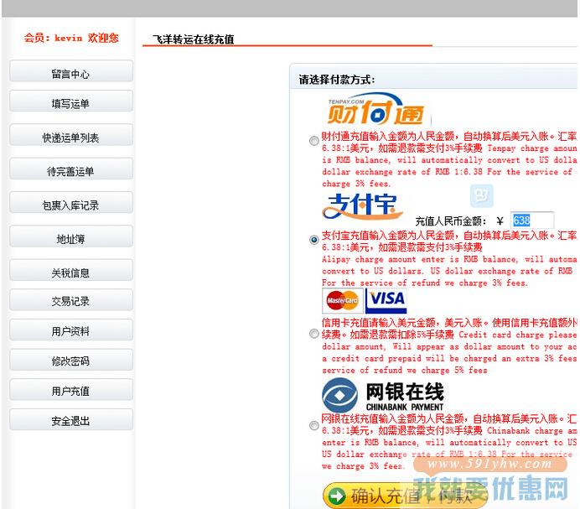The image size is (580, 509).
Task: Click the Alipay 支付宝 logo
Action: [362, 206]
